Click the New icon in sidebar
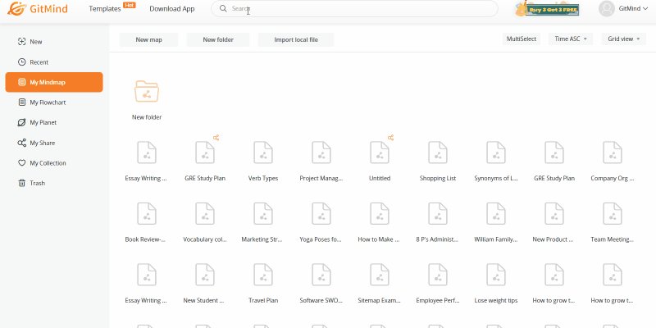This screenshot has width=656, height=328. coord(22,42)
